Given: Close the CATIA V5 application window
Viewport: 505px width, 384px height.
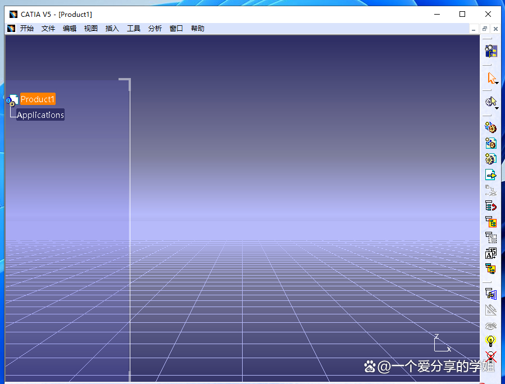Looking at the screenshot, I should click(x=488, y=14).
